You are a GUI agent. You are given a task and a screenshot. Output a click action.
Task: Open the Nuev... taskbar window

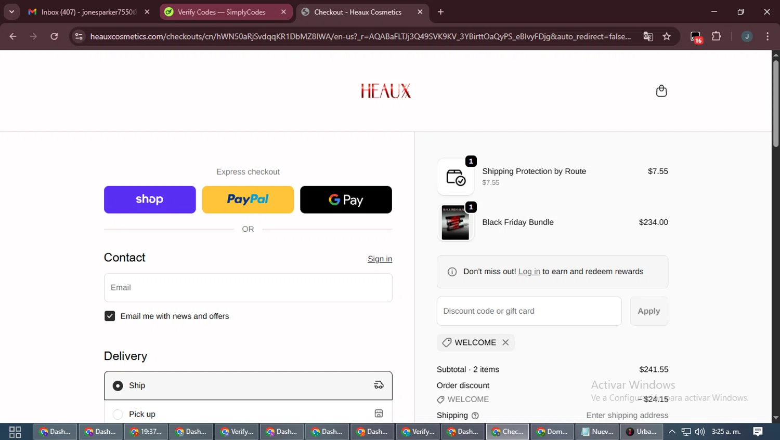pos(597,432)
